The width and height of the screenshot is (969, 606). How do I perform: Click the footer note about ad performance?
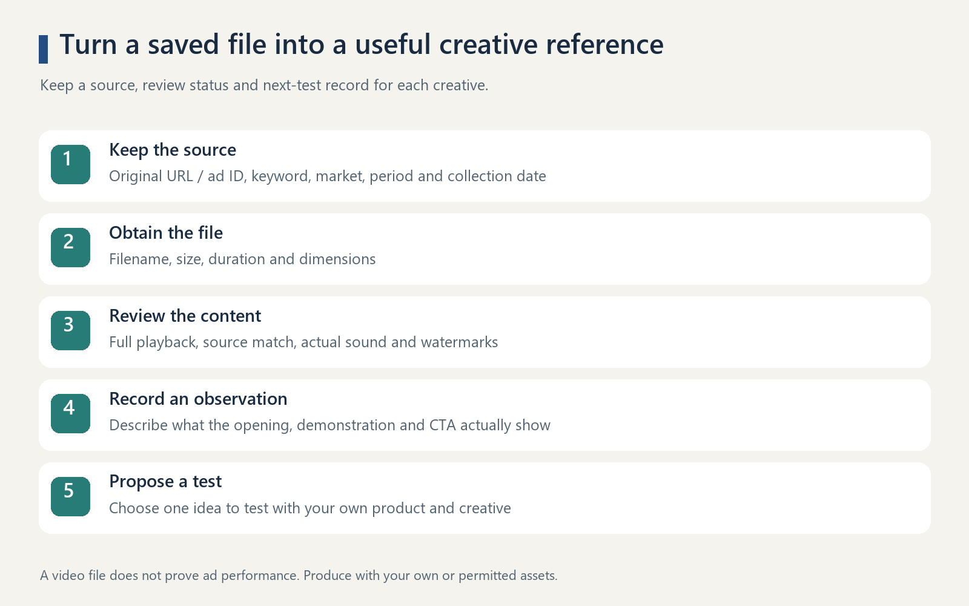pos(299,576)
